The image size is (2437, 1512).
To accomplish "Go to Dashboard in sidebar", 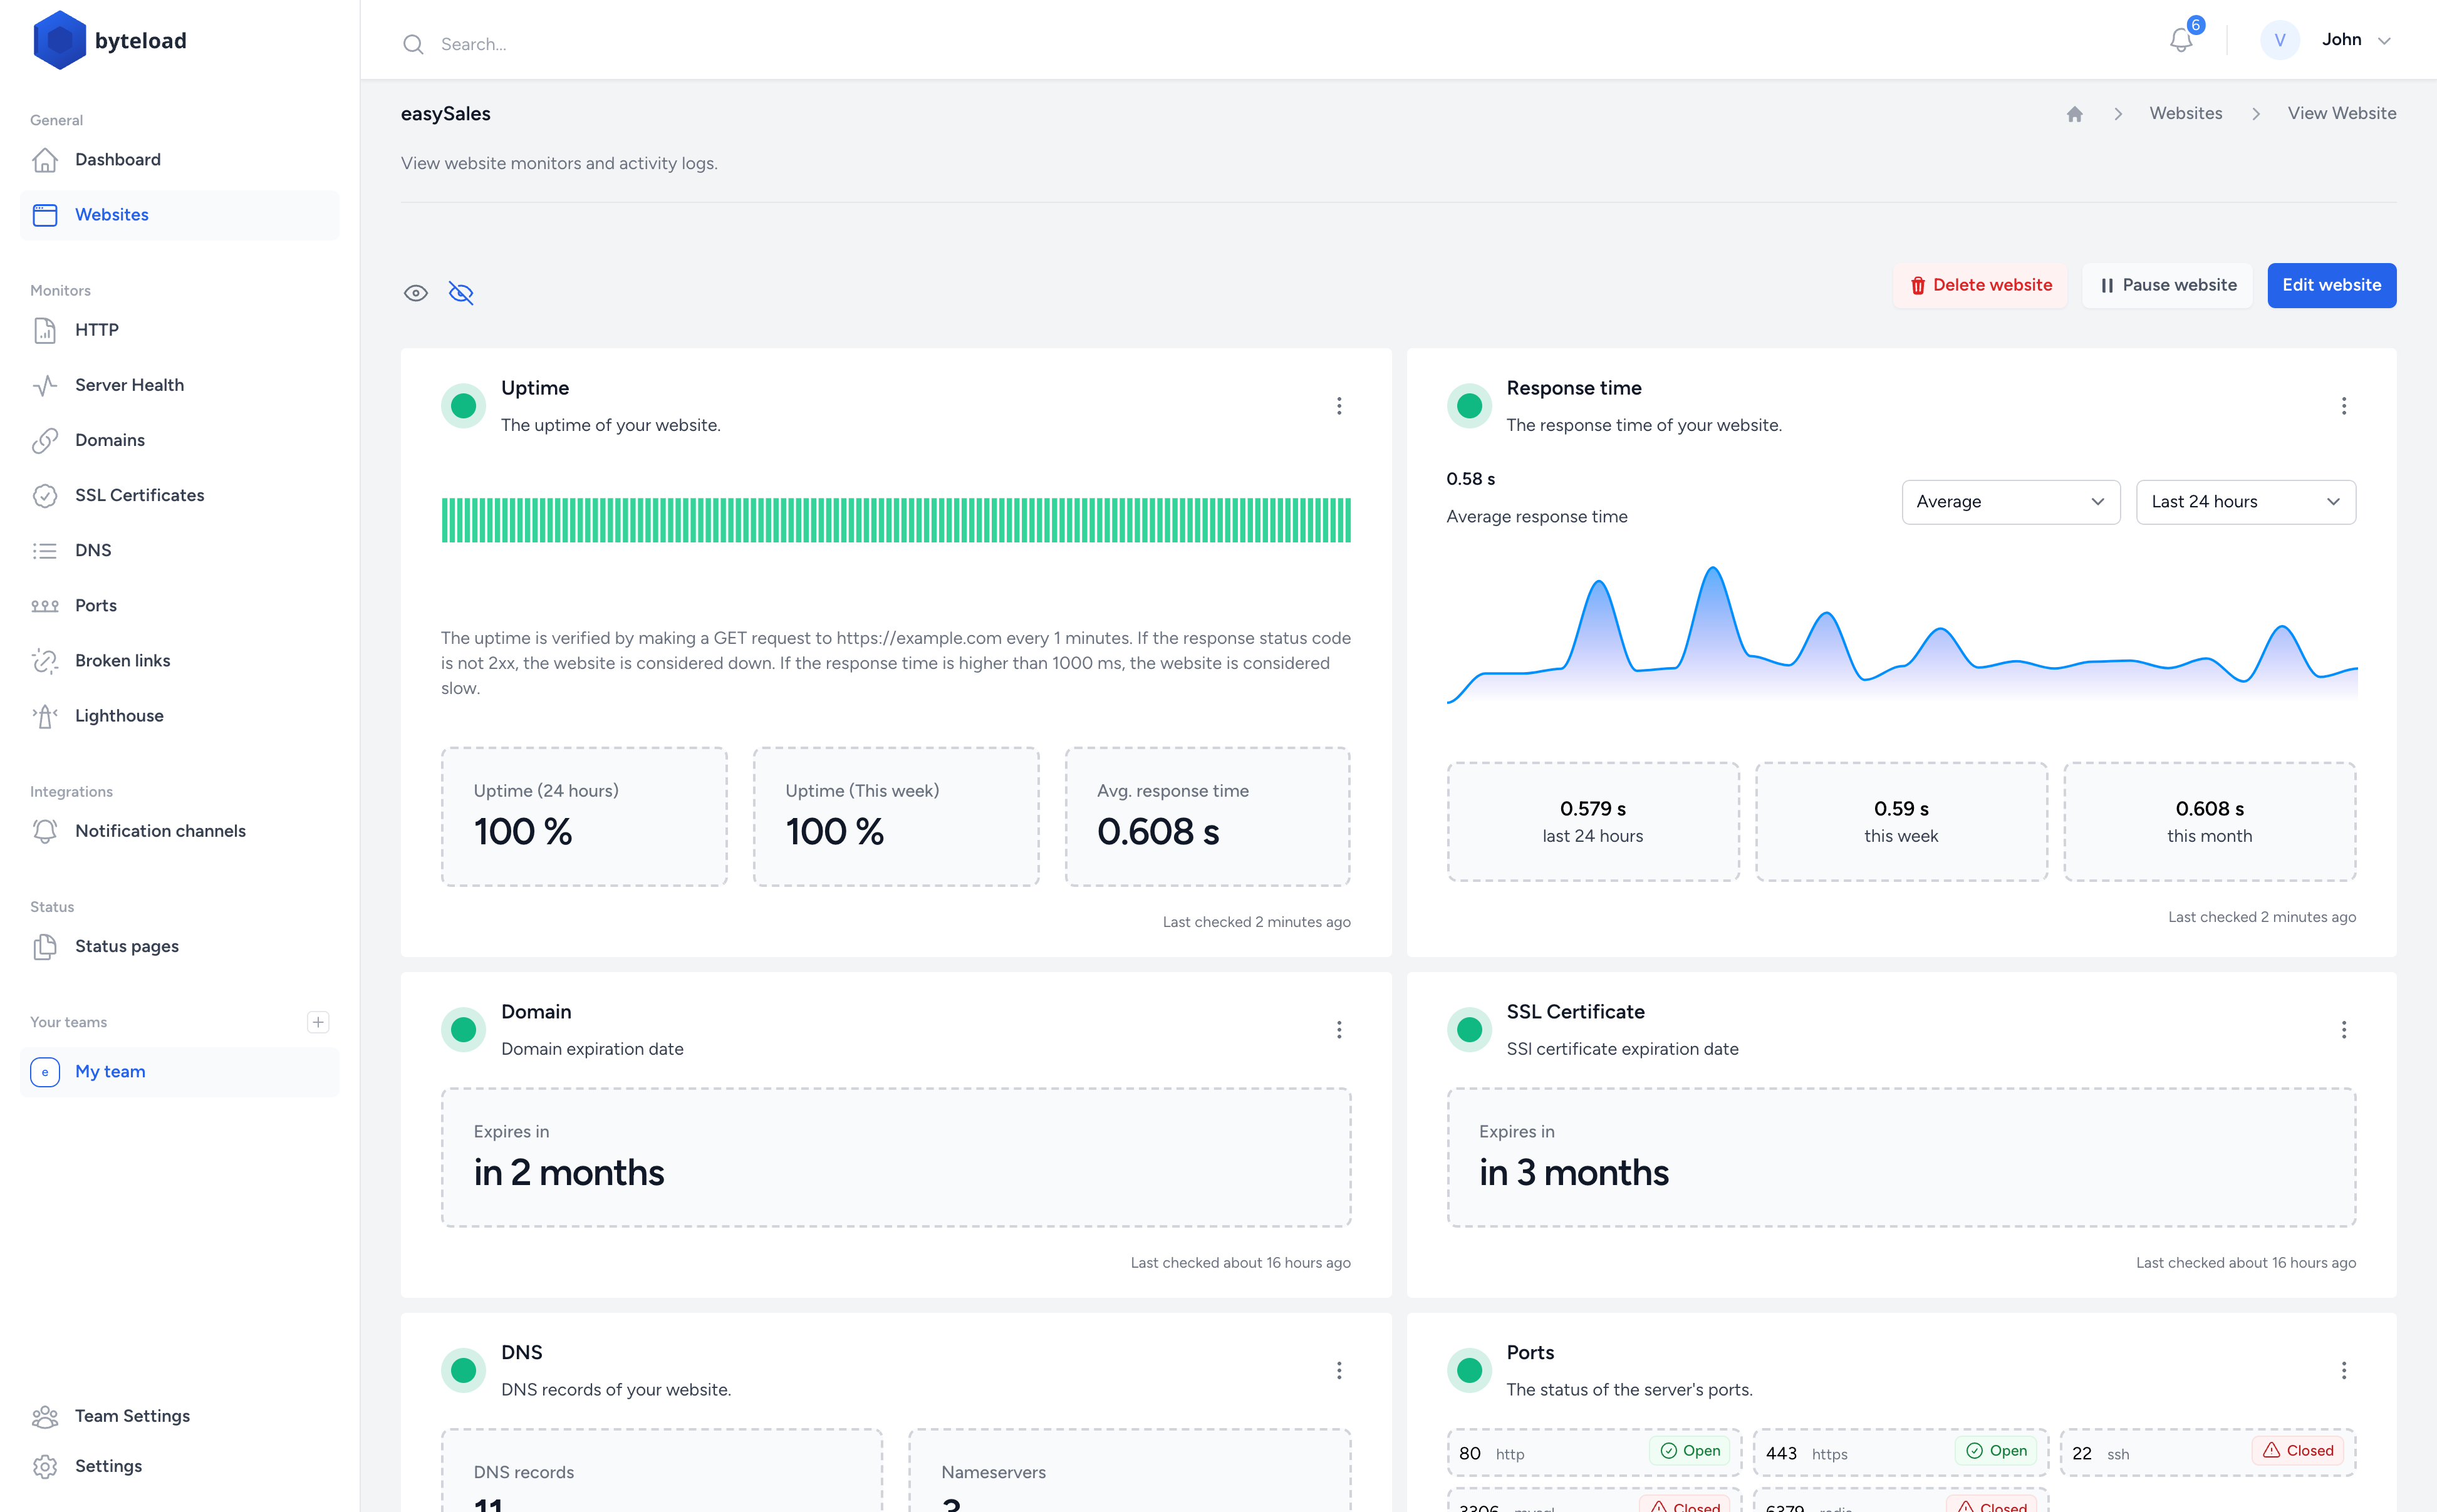I will pyautogui.click(x=180, y=160).
